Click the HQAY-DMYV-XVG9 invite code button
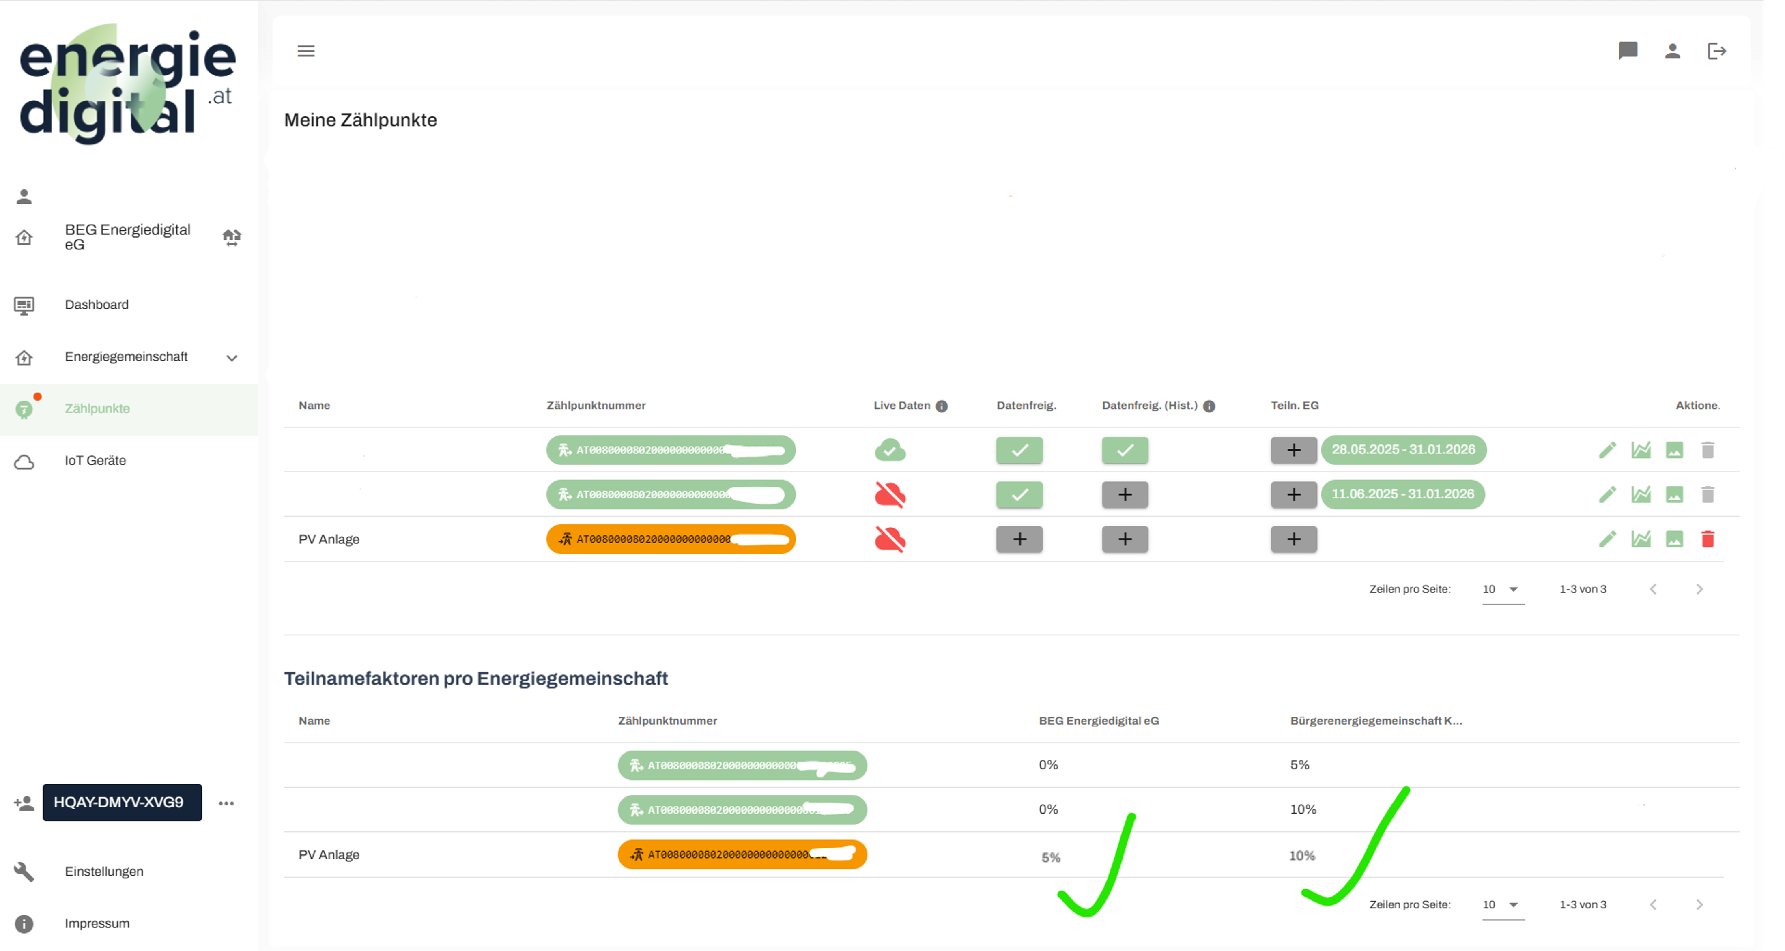 pos(122,802)
